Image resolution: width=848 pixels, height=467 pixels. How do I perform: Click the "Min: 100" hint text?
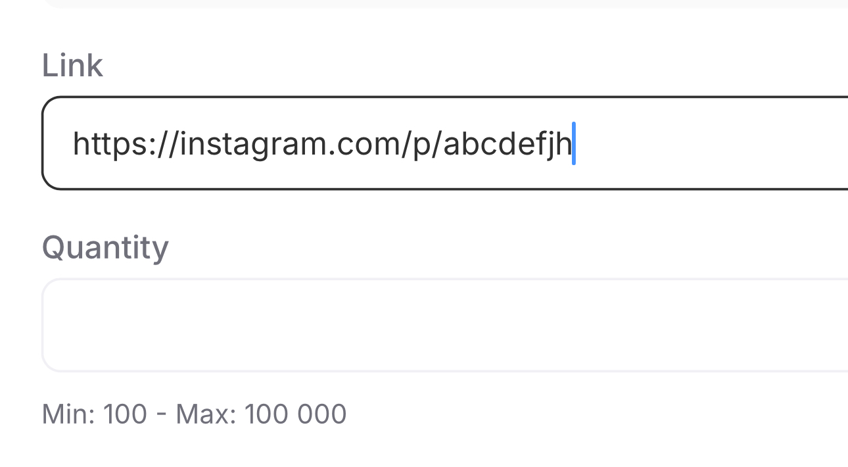94,414
